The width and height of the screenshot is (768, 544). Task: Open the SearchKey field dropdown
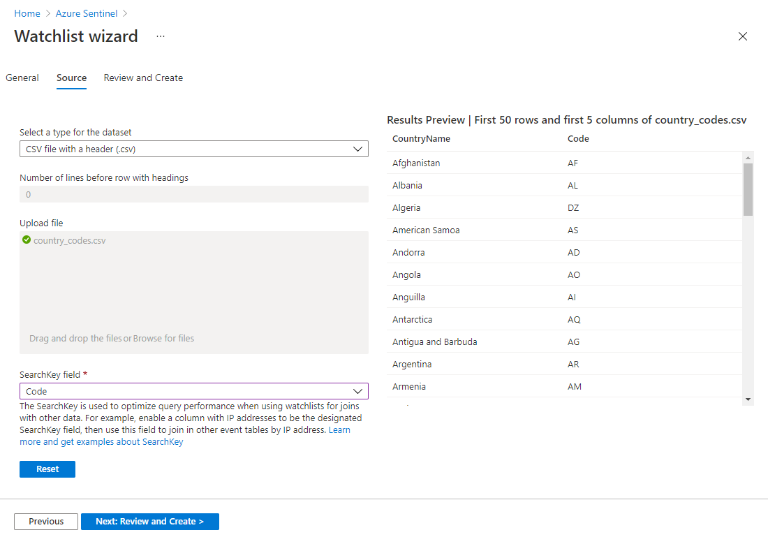[x=193, y=391]
